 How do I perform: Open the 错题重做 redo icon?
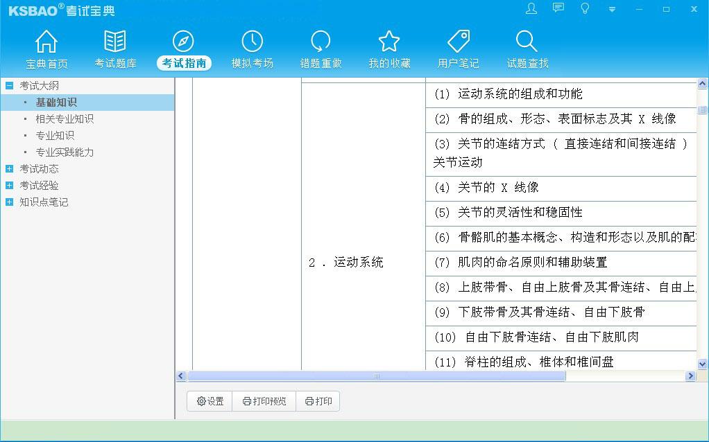(x=321, y=42)
